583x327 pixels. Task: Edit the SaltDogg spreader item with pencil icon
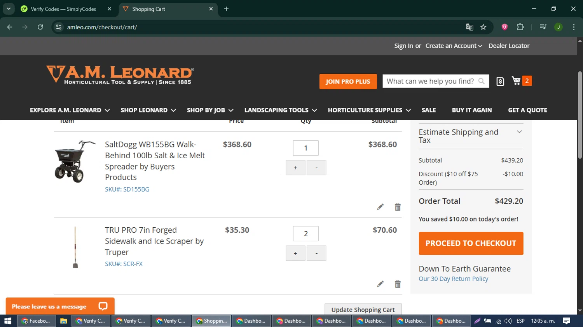click(x=380, y=207)
